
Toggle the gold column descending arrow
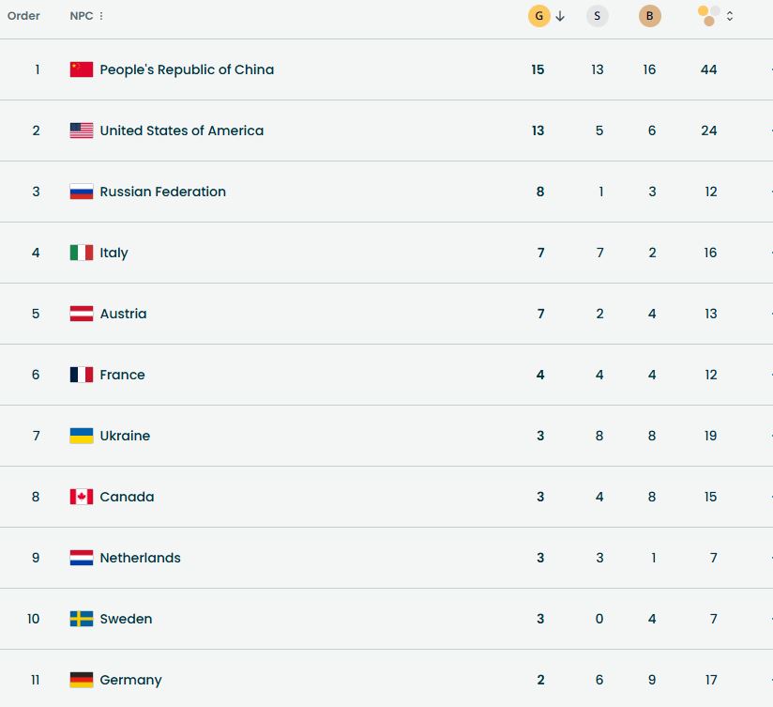[x=560, y=16]
